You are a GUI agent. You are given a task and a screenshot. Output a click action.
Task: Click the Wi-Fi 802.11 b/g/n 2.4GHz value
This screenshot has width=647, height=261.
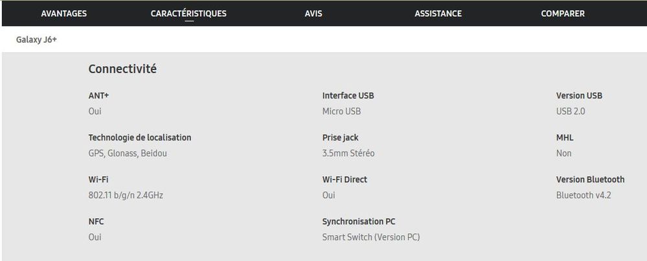tap(125, 195)
